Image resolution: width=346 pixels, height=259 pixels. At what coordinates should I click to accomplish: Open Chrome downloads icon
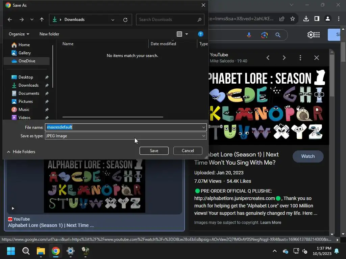click(x=306, y=19)
